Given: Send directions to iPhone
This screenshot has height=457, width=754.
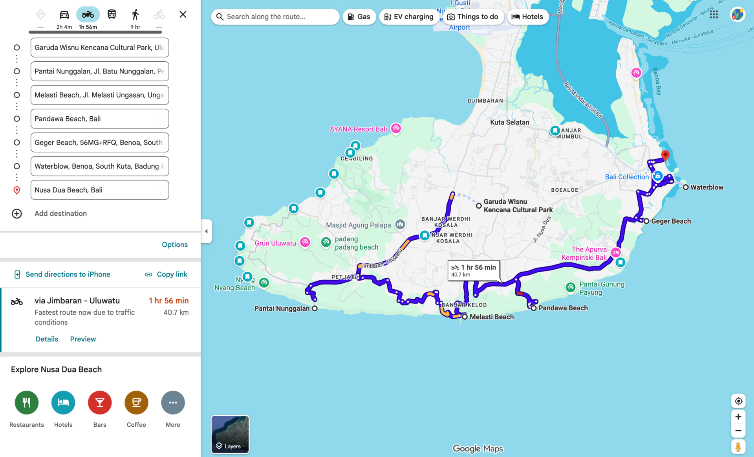Looking at the screenshot, I should coord(62,274).
